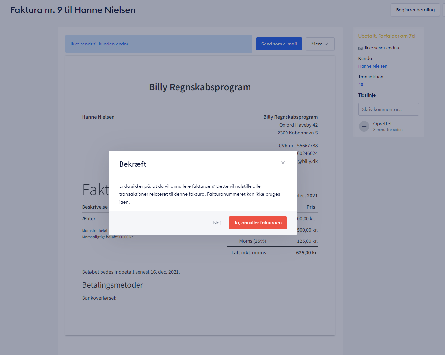Click 'Momspligtigt beløb:500,00 kr.' text
The height and width of the screenshot is (355, 445).
(108, 237)
